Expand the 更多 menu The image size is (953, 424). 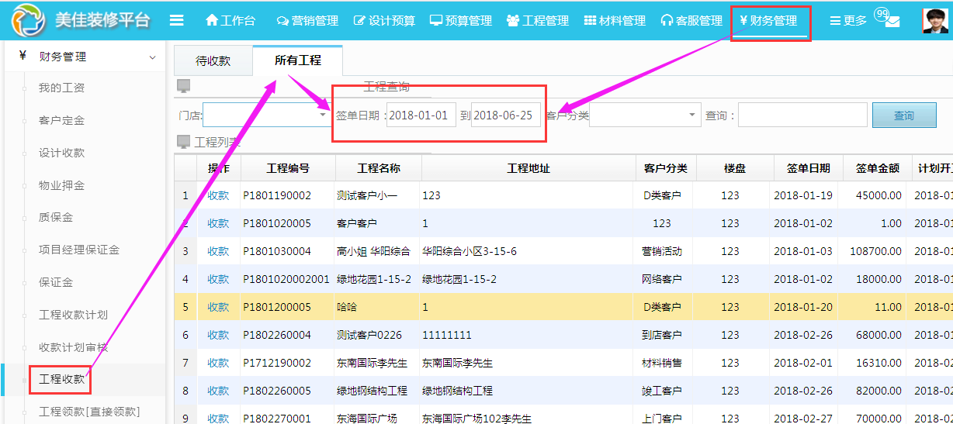[847, 21]
